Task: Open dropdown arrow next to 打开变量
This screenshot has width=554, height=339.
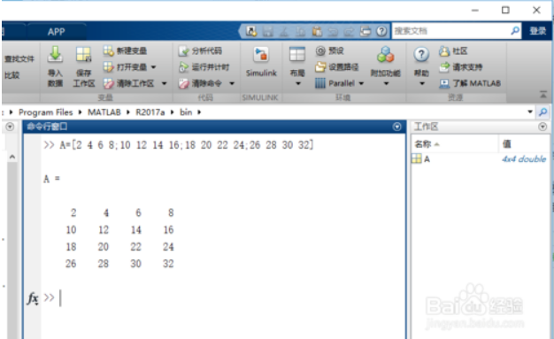Action: coord(153,66)
